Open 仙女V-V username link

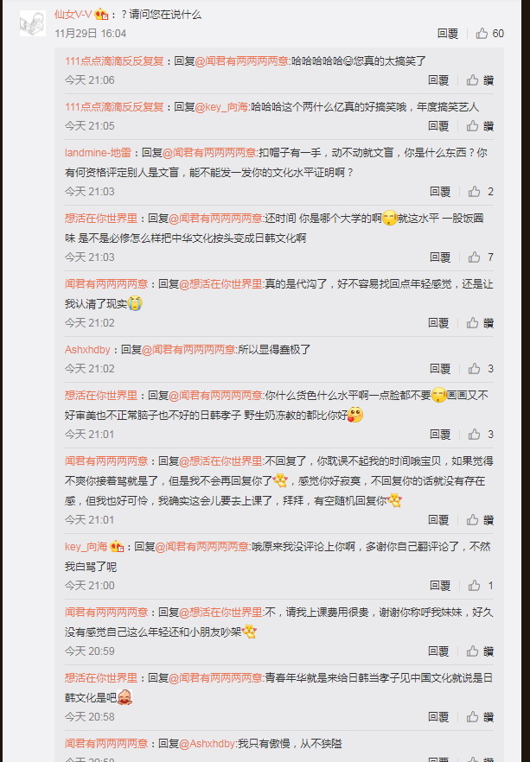pos(73,14)
